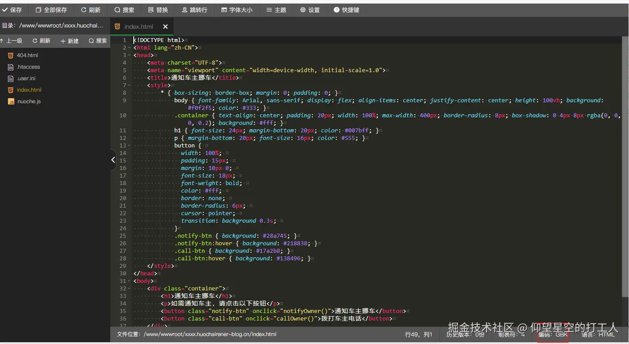Refresh the editor via toolbar 刷新
Viewport: 629px width, 344px height.
pyautogui.click(x=91, y=10)
